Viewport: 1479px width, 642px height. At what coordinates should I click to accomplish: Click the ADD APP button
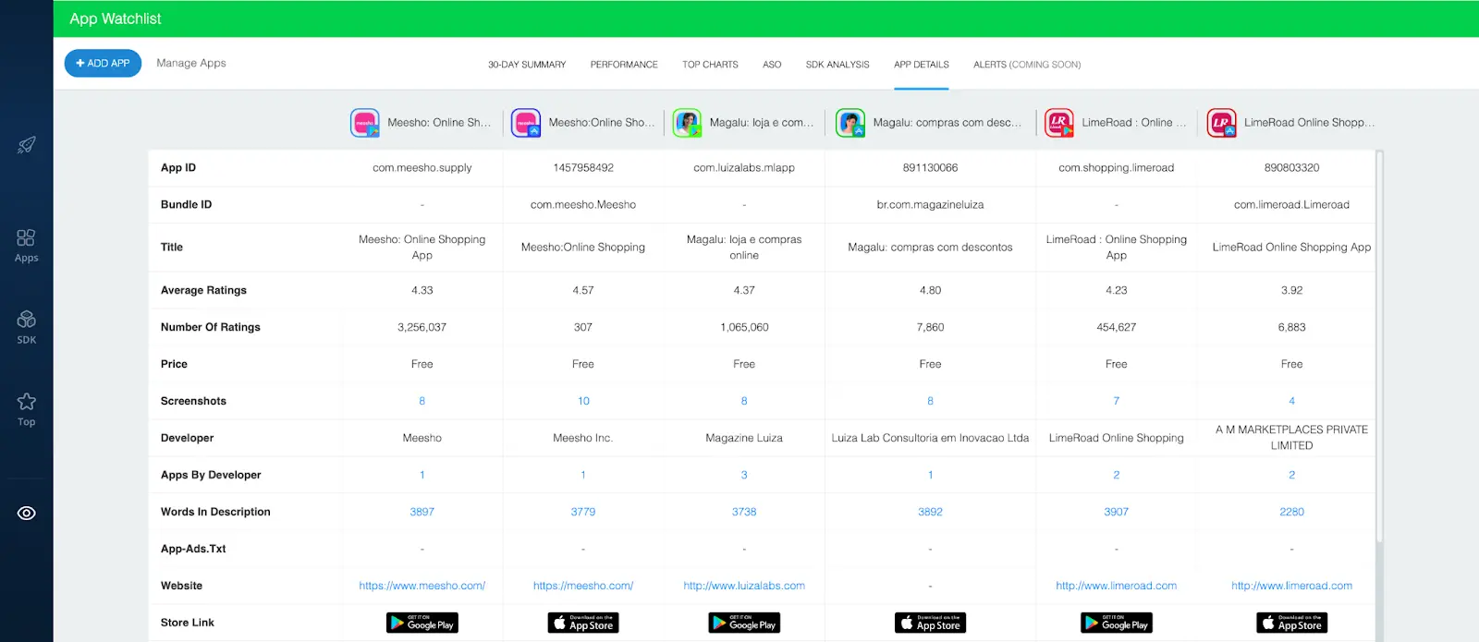point(103,63)
